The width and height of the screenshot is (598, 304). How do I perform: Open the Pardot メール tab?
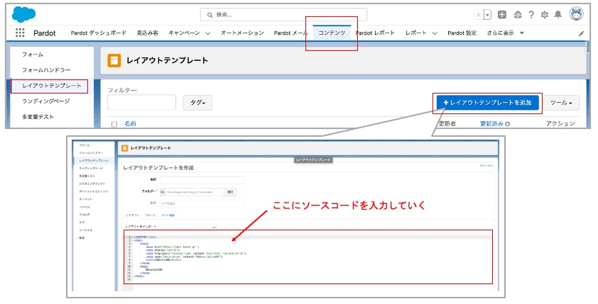[290, 33]
